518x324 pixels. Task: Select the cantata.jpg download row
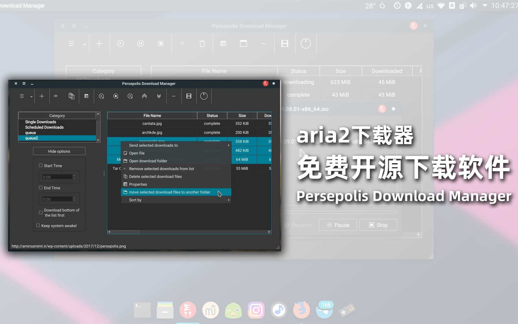tap(189, 123)
